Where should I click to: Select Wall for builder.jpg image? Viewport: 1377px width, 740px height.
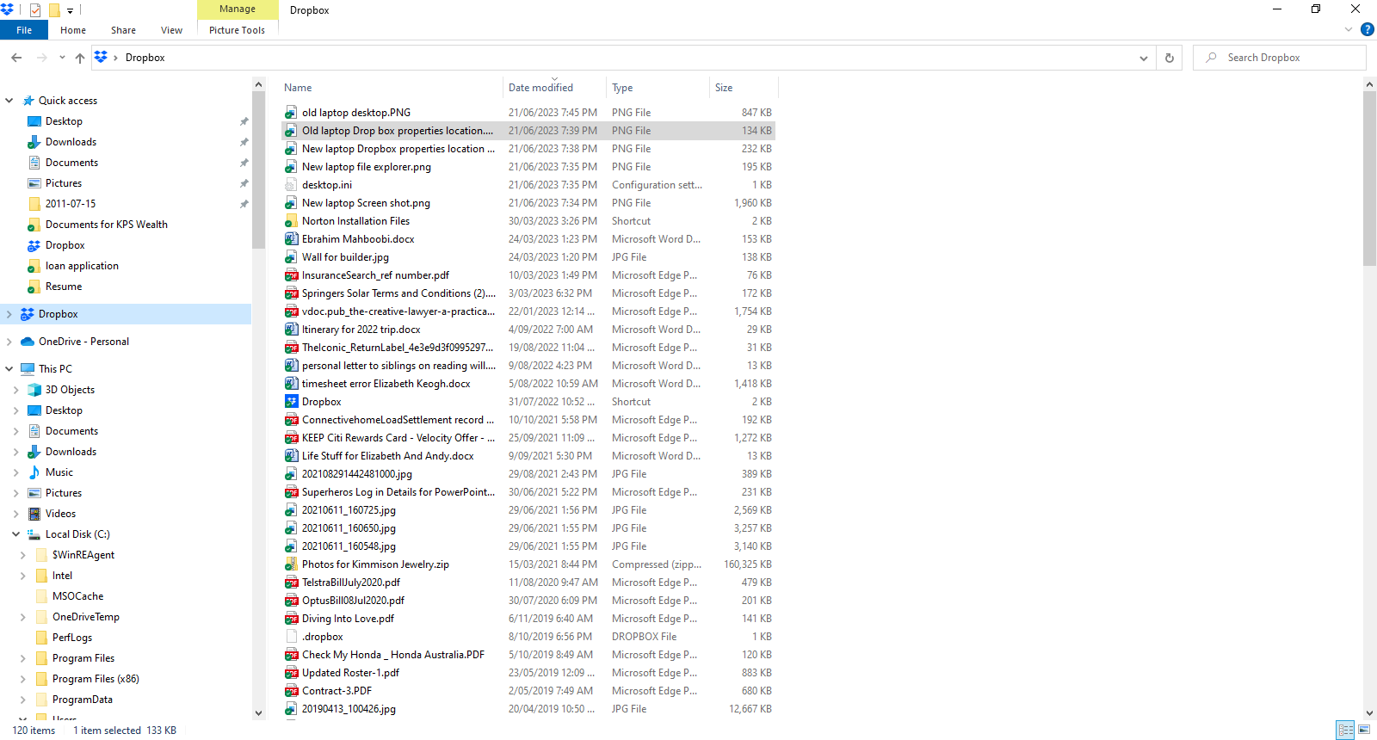(345, 257)
